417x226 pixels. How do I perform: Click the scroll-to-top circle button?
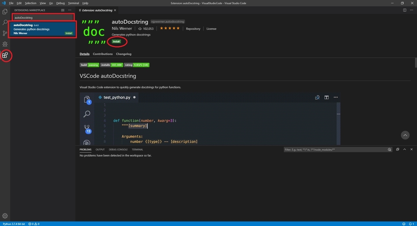[x=405, y=135]
